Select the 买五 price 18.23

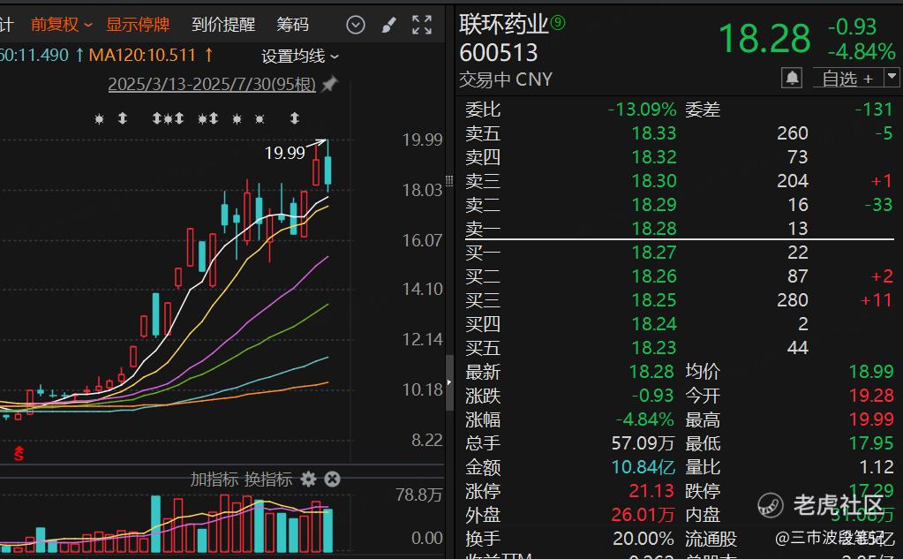point(654,348)
